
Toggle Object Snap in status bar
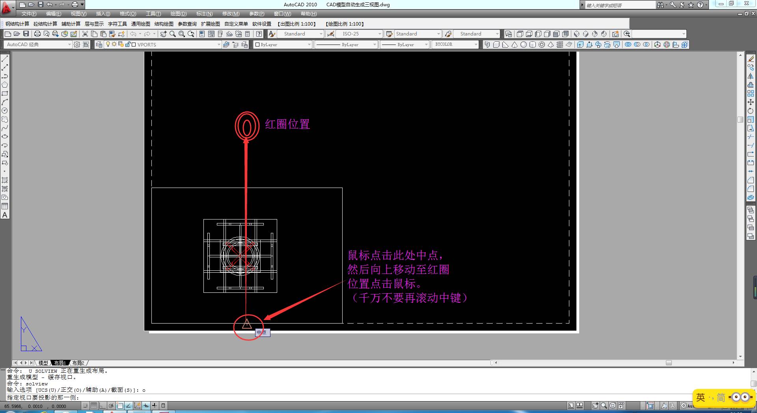pos(120,406)
